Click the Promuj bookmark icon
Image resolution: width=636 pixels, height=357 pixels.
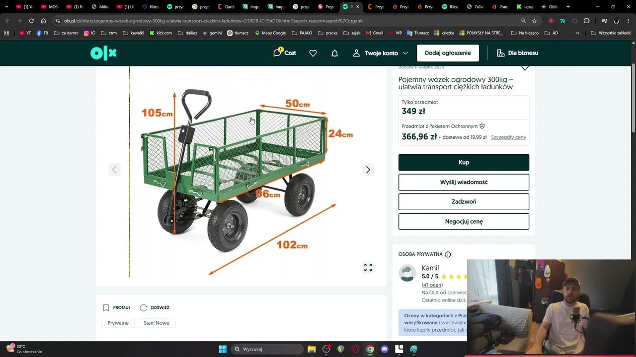tap(106, 307)
